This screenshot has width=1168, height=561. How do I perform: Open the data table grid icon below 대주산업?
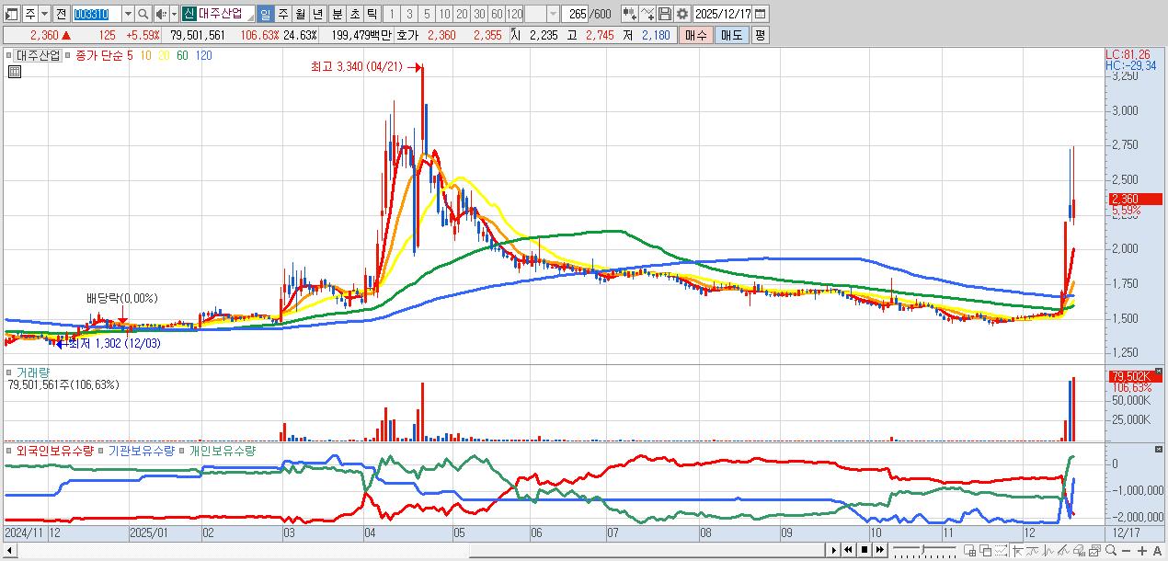tap(14, 72)
